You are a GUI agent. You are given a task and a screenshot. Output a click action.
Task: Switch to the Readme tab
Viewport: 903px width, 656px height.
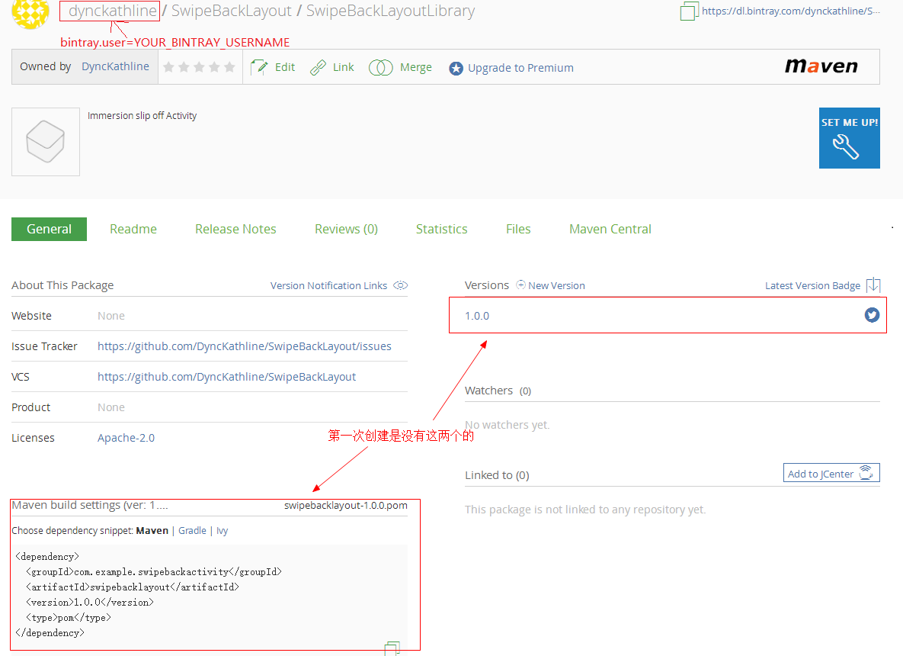click(133, 229)
